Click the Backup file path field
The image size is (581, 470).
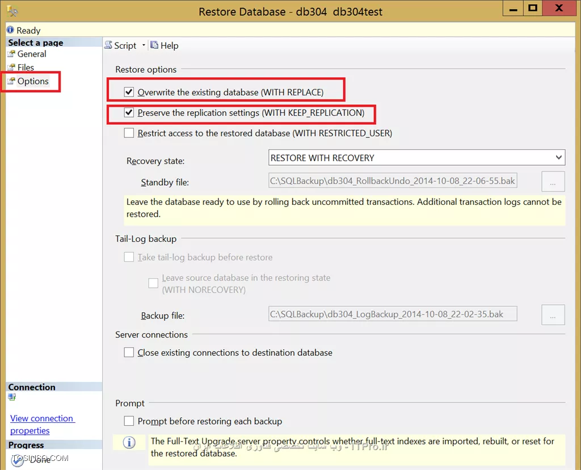point(393,314)
